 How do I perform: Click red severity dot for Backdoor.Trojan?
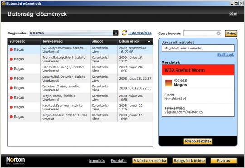pyautogui.click(x=11, y=88)
